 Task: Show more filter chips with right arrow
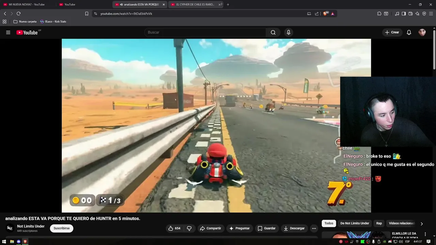422,224
